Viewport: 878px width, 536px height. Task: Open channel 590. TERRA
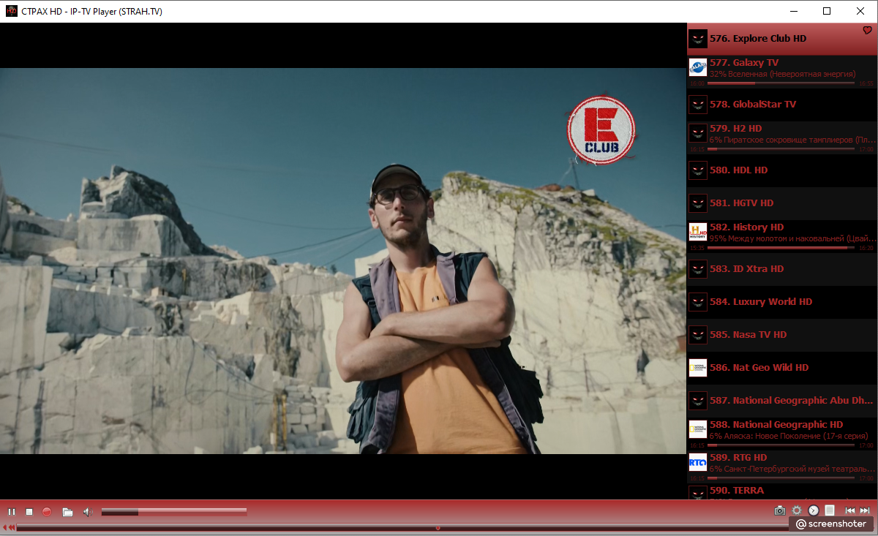782,491
